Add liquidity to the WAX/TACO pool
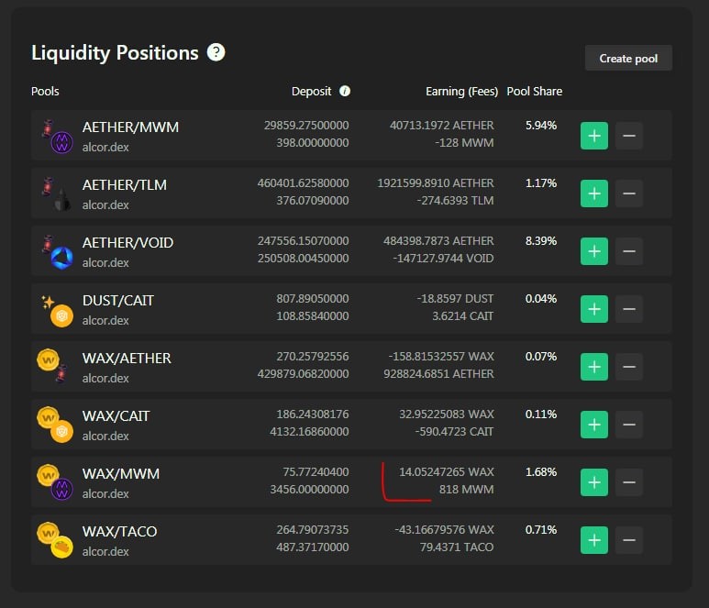709x608 pixels. [x=593, y=540]
